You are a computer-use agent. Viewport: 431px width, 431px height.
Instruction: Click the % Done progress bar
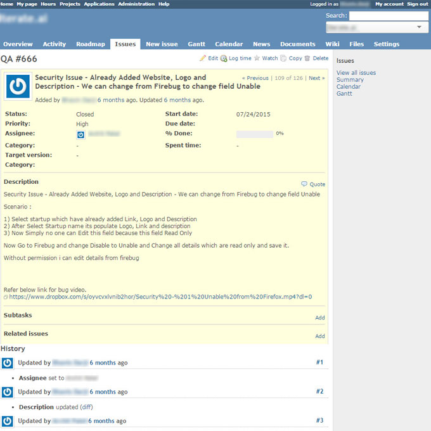(x=255, y=134)
